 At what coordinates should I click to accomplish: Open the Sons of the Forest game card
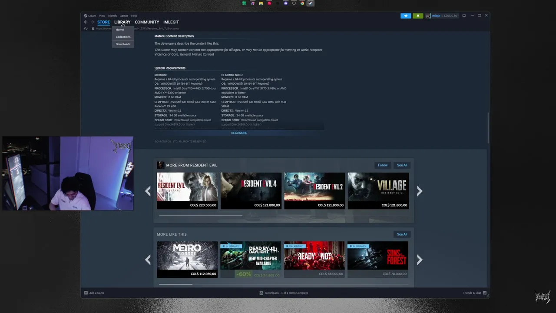click(378, 260)
